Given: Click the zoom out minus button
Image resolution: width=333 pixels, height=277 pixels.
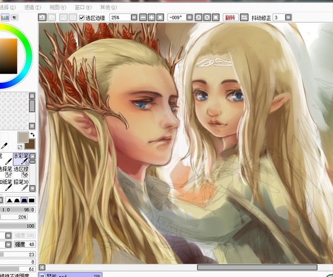Looking at the screenshot, I should (143, 17).
